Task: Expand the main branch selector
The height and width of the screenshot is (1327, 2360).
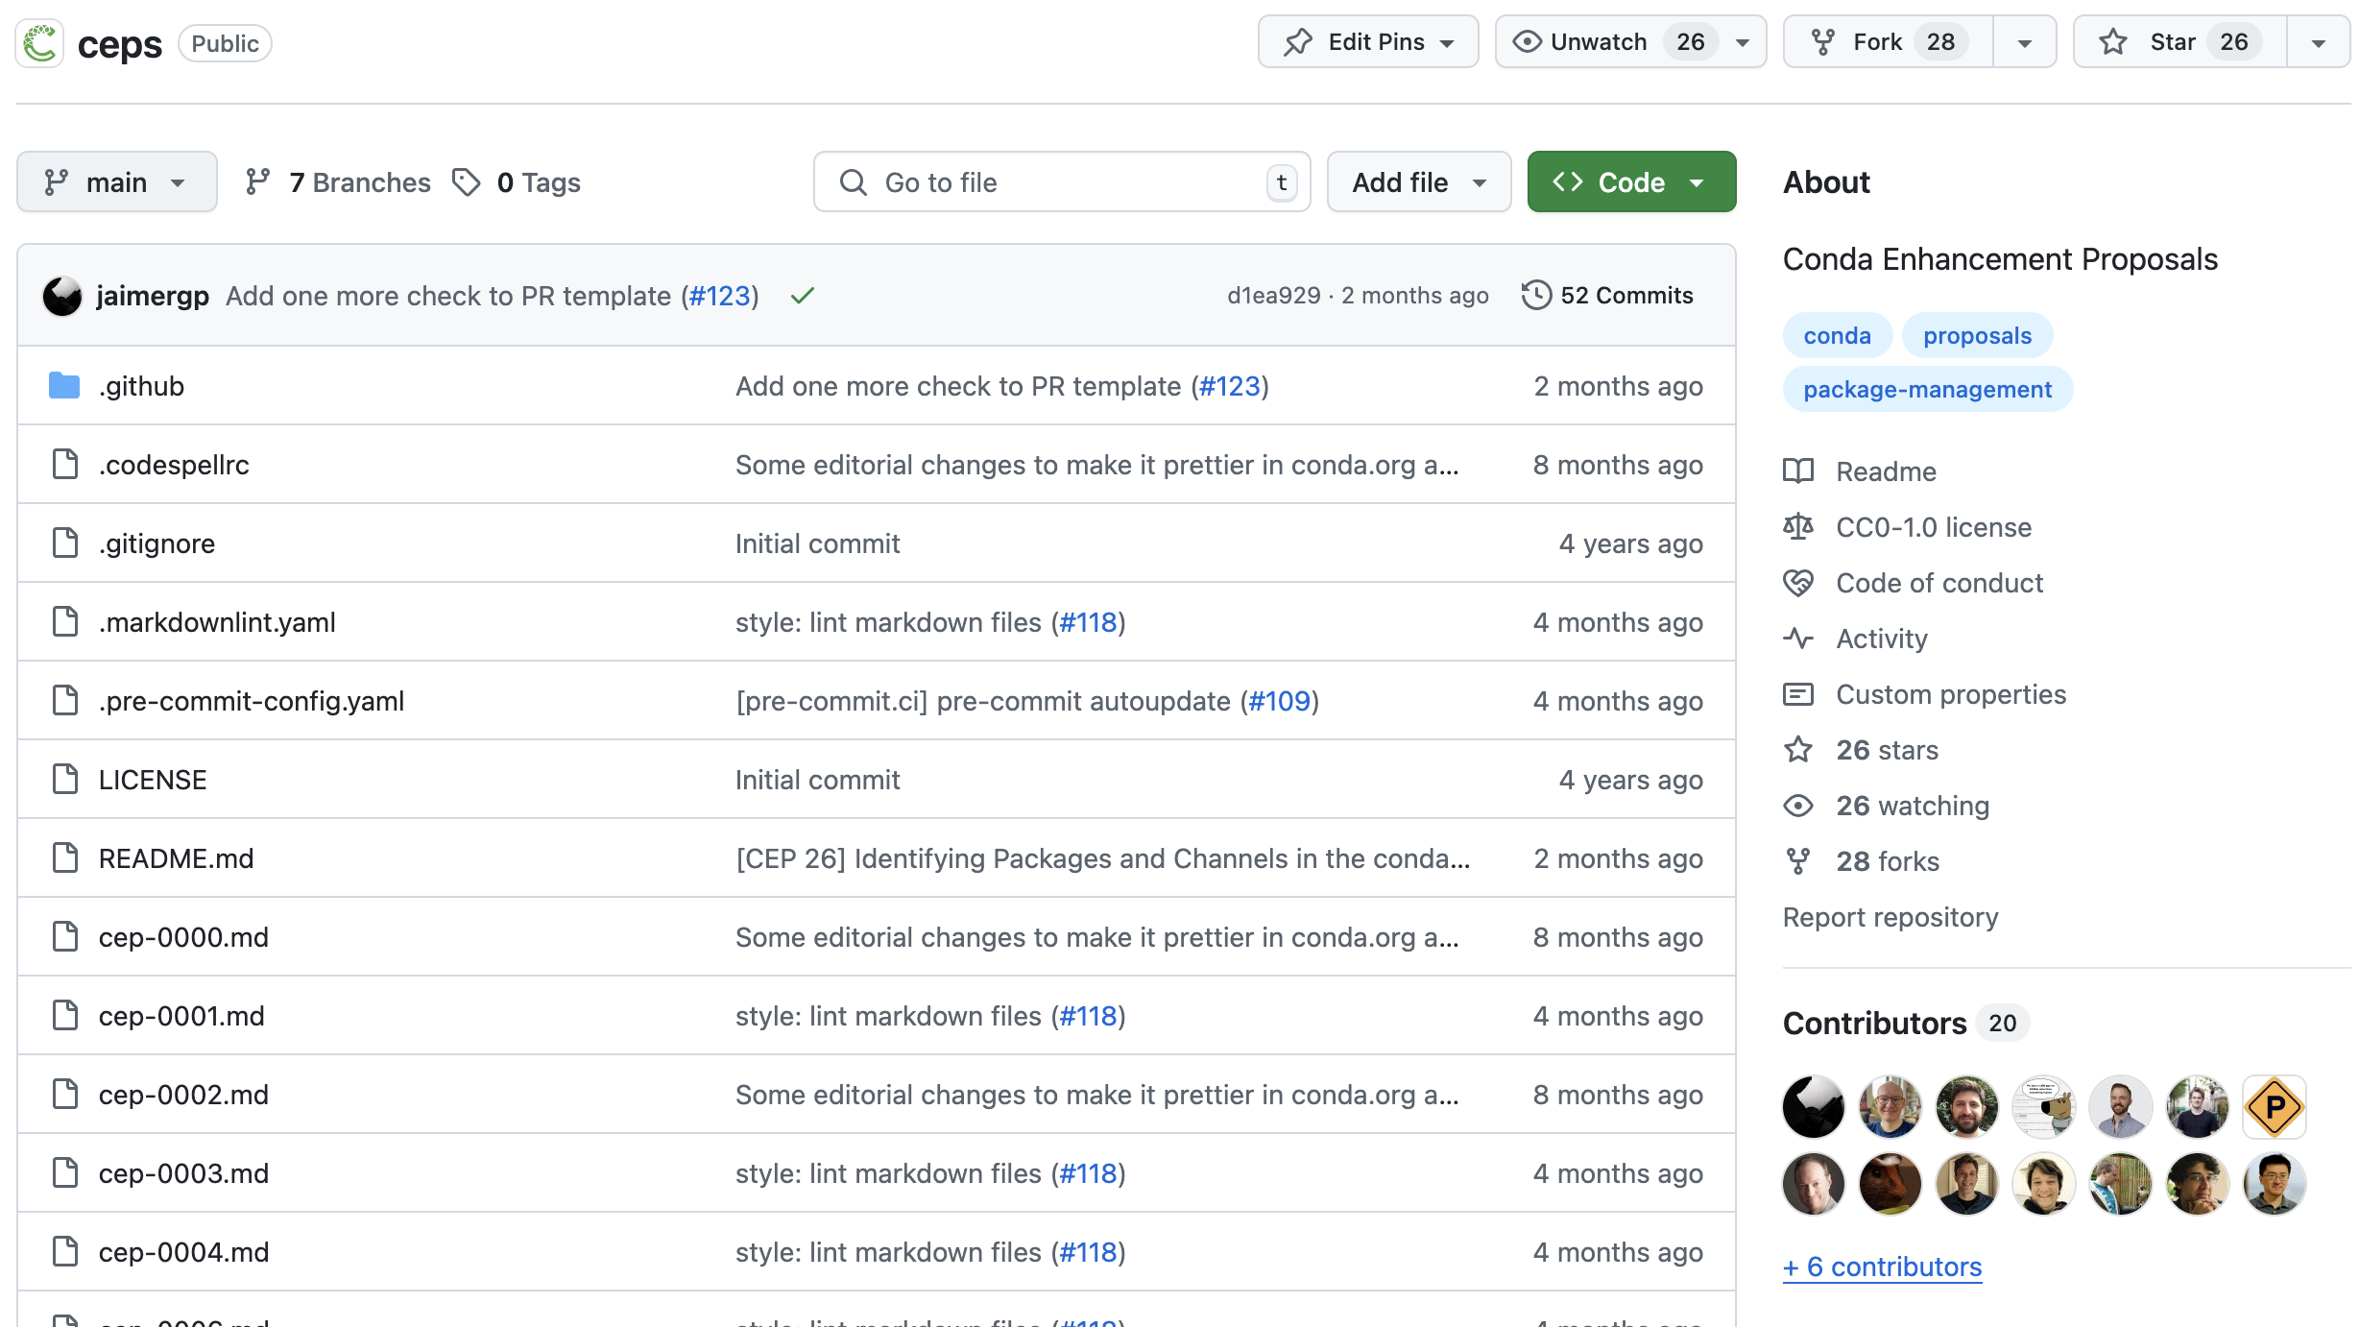Action: coord(116,182)
